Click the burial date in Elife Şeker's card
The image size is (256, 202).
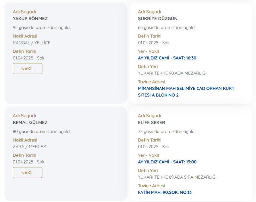coord(154,147)
